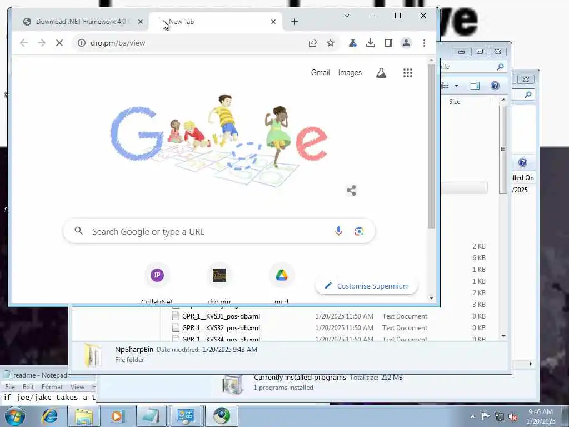This screenshot has width=569, height=427.
Task: Open network tray icon
Action: (500, 416)
